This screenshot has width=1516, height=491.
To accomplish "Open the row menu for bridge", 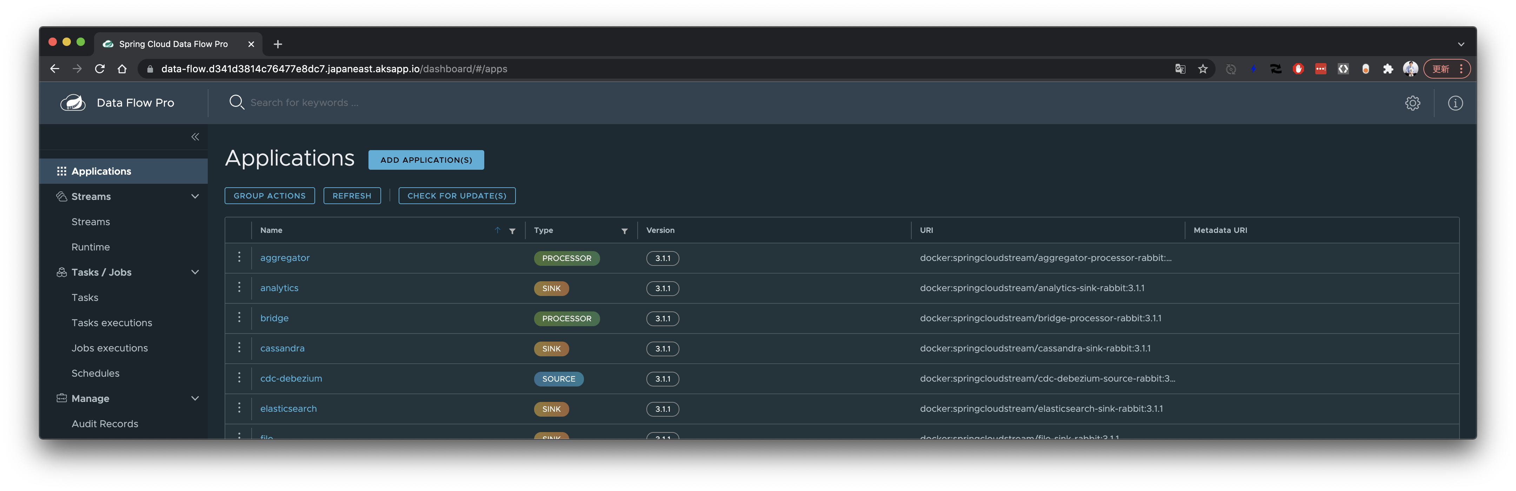I will tap(239, 317).
